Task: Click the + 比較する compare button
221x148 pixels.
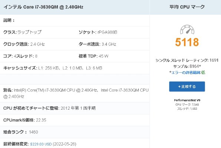Action: coord(187,87)
